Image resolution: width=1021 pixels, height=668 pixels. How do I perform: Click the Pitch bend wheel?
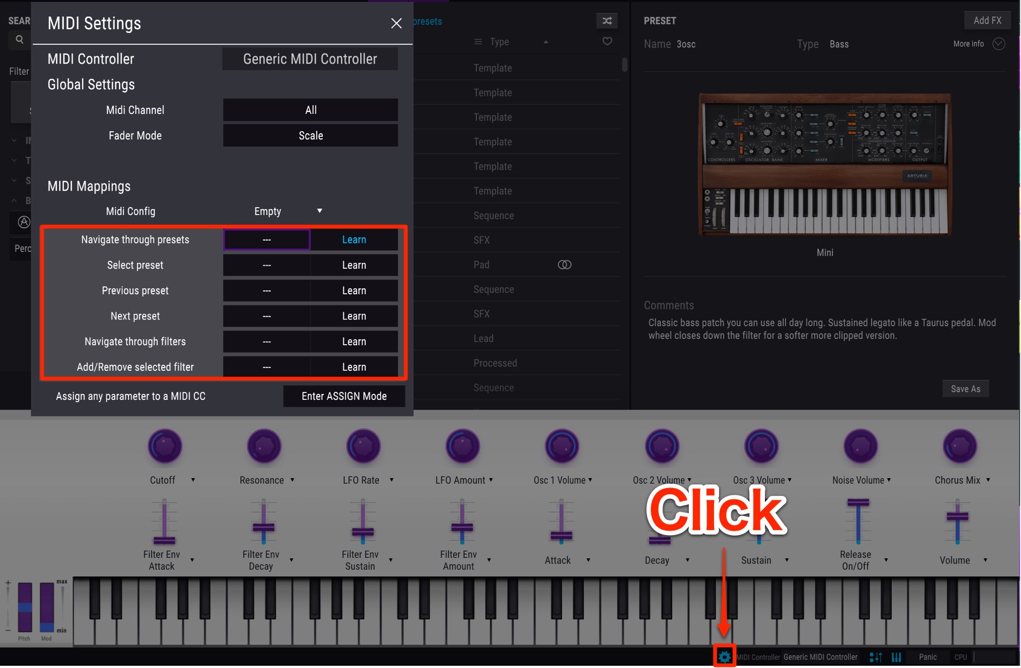[25, 607]
